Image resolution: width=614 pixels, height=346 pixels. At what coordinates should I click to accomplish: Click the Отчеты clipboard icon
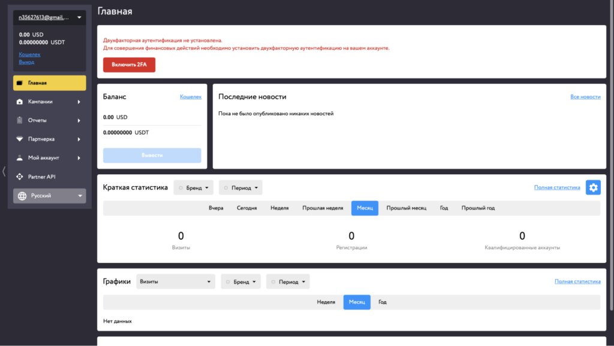click(20, 120)
